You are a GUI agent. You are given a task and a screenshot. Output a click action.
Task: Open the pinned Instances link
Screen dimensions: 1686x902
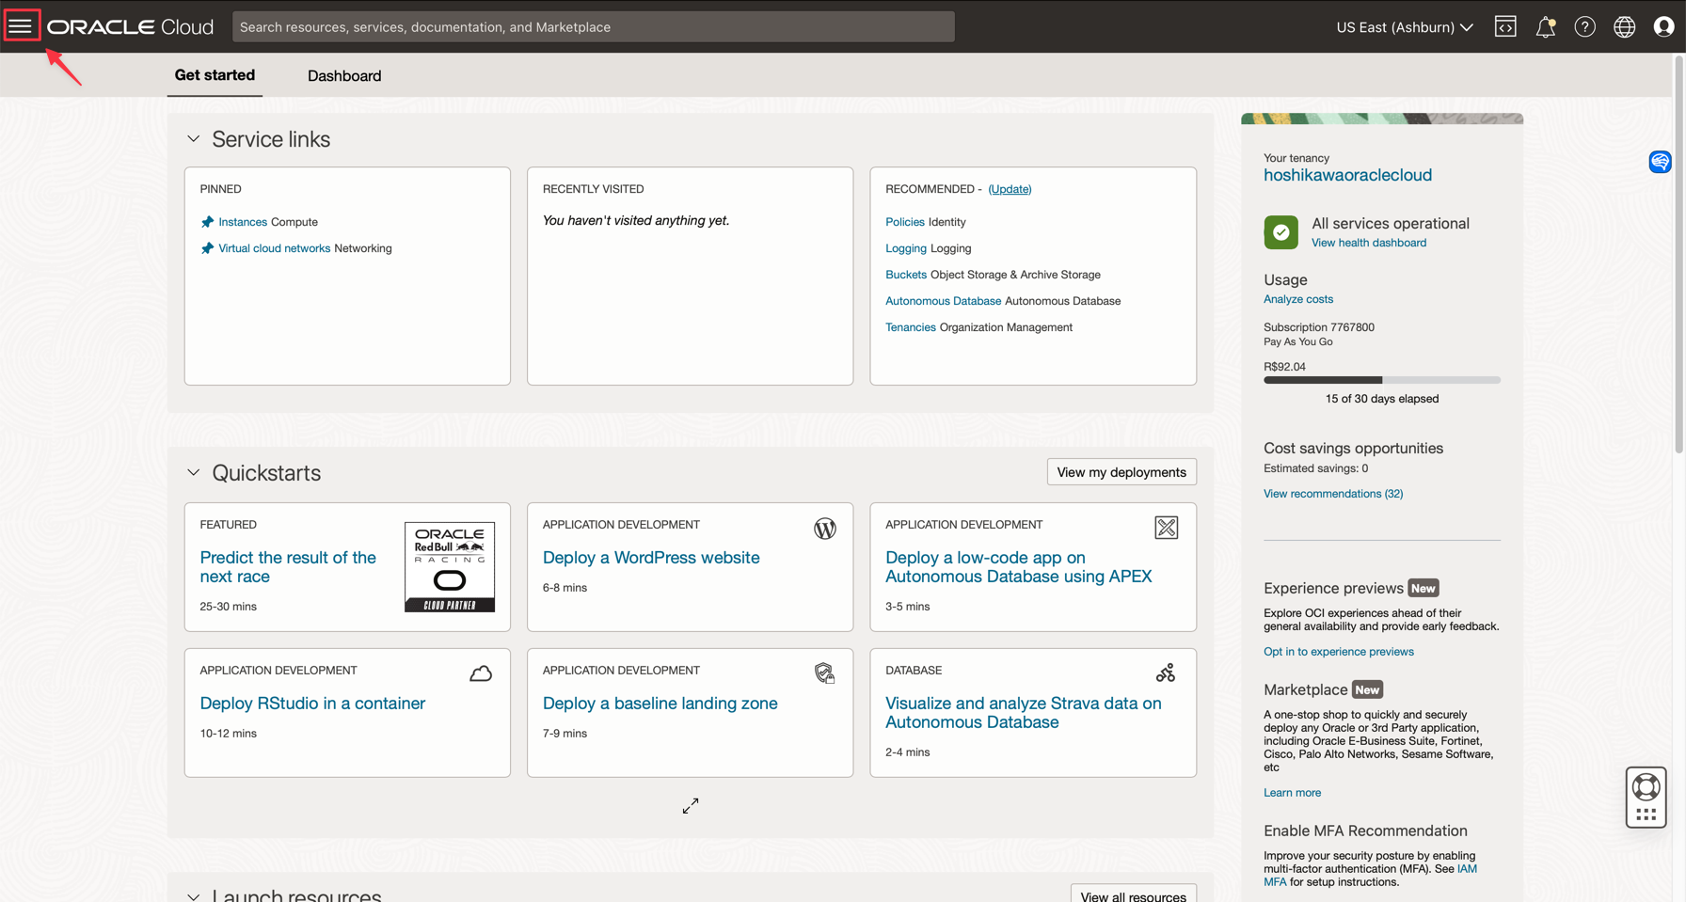coord(243,222)
